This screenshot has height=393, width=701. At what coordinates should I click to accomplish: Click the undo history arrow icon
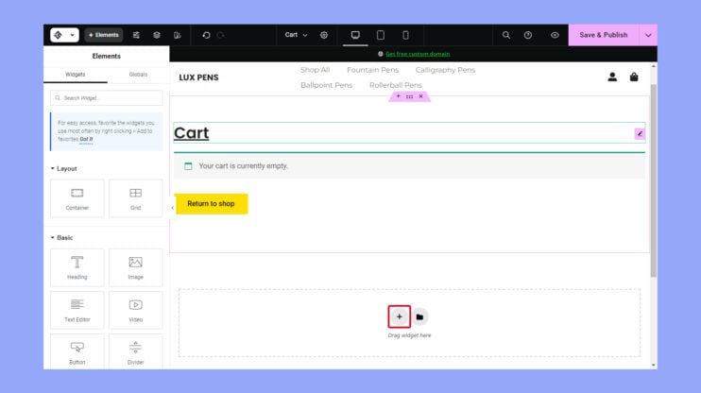(206, 35)
